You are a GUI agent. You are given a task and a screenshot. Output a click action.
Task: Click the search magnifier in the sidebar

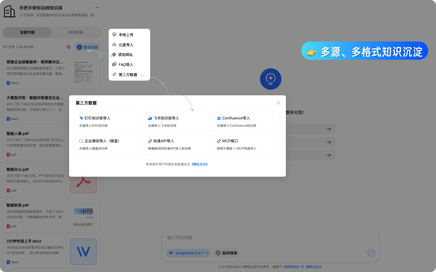point(69,47)
